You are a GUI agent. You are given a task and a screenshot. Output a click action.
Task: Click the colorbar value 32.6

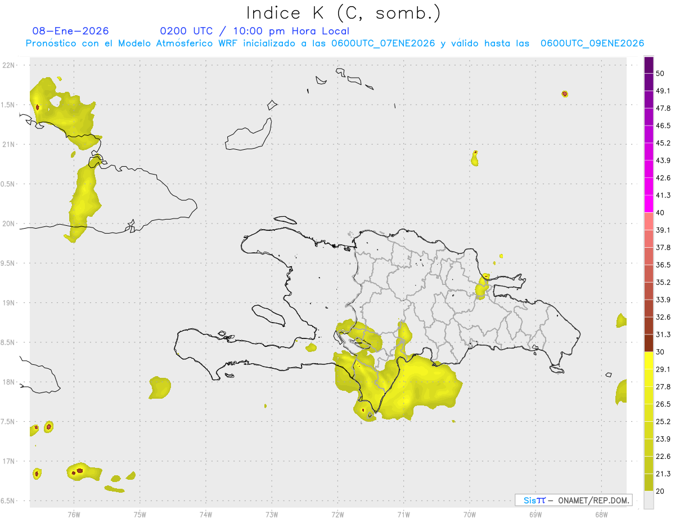coord(663,317)
